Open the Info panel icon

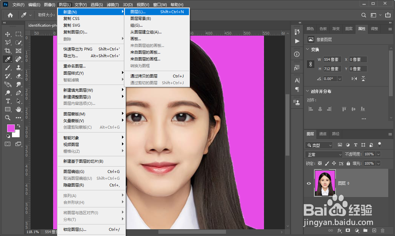click(297, 54)
